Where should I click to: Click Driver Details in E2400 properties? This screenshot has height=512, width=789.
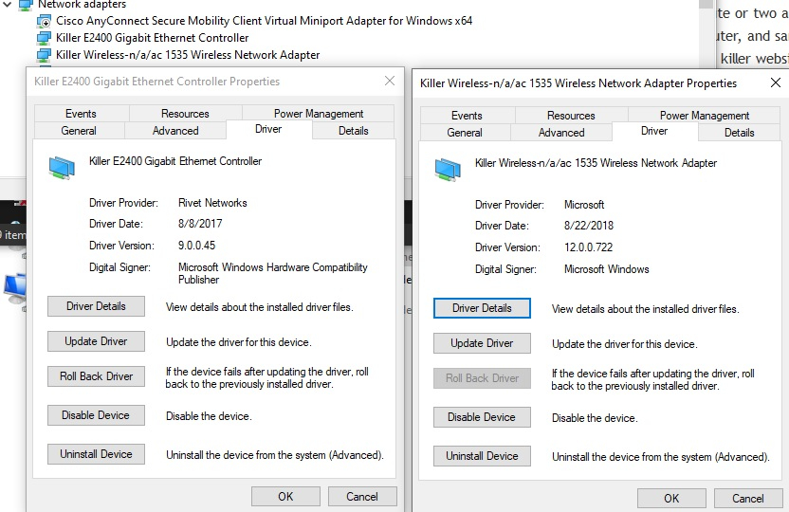96,306
